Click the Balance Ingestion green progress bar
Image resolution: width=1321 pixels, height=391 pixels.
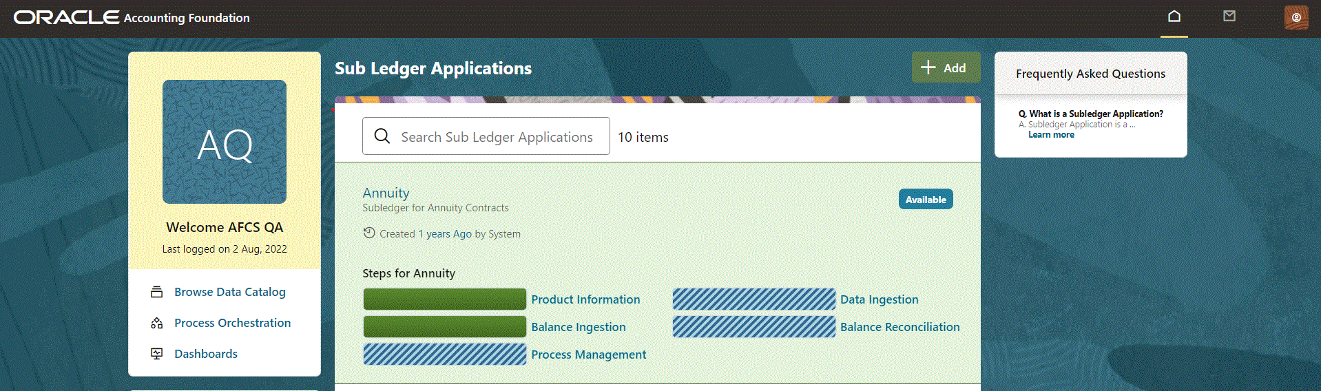pos(445,327)
